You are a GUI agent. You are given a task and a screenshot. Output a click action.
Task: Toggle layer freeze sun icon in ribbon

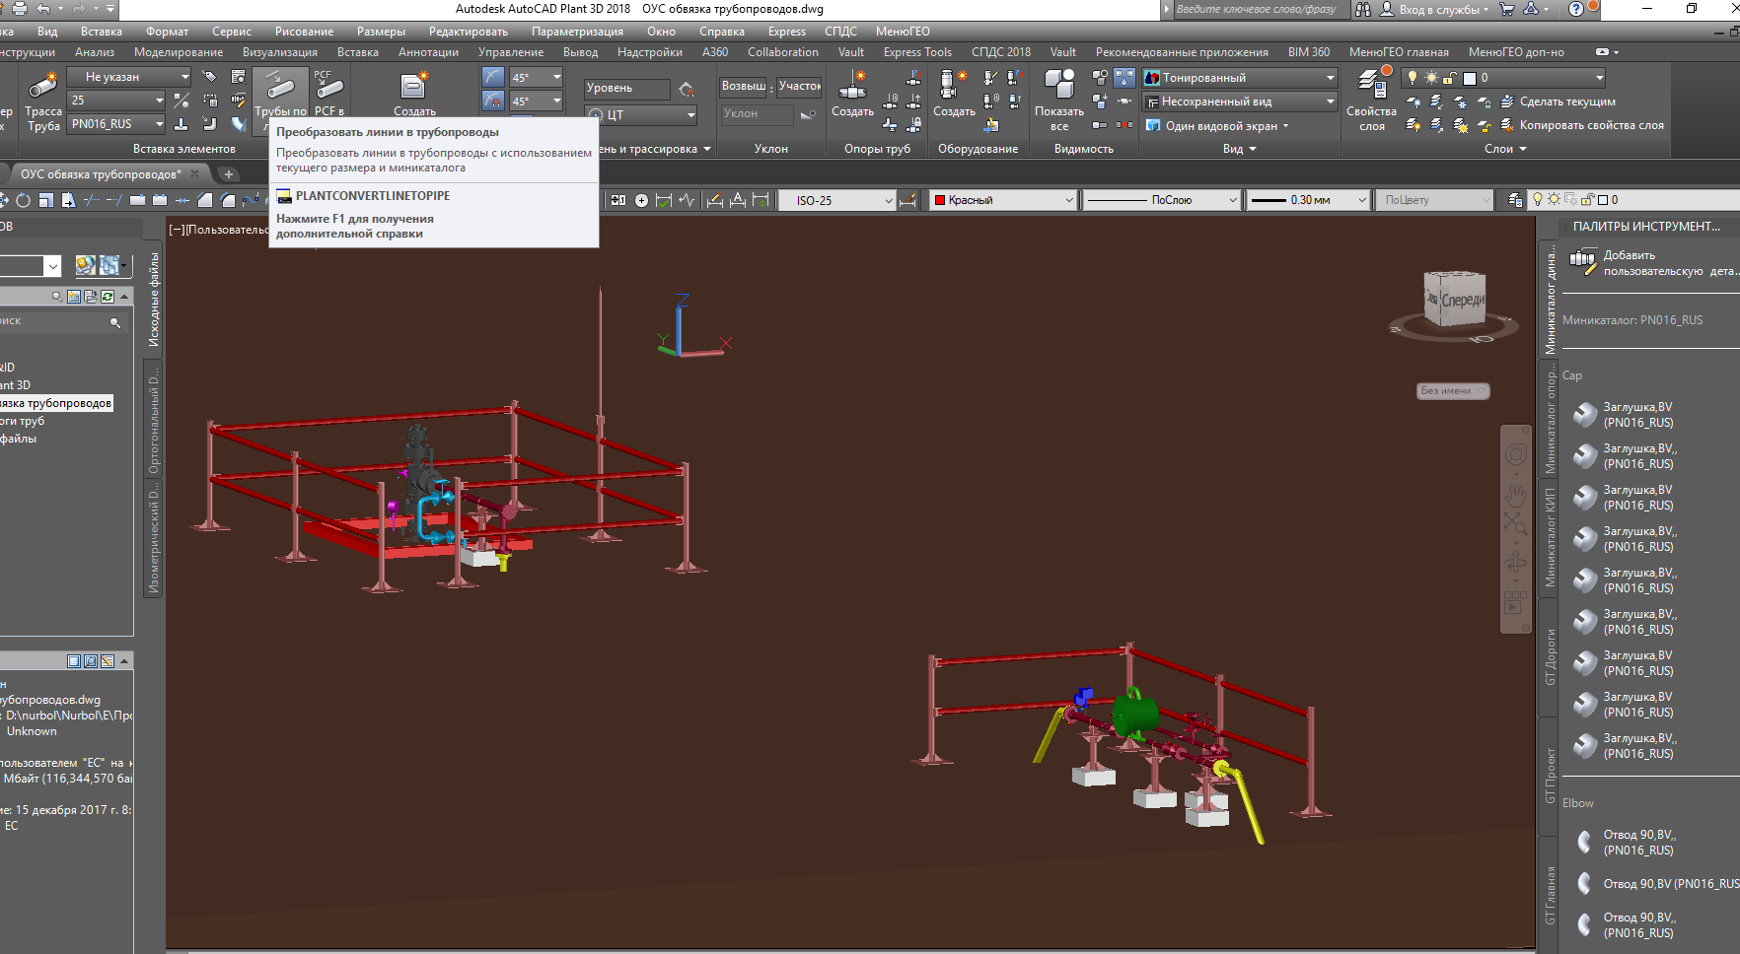(1430, 78)
